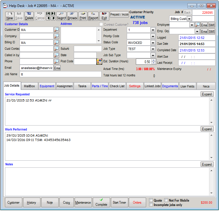Open the Parts / Time tab
This screenshot has width=219, height=211.
pyautogui.click(x=100, y=86)
